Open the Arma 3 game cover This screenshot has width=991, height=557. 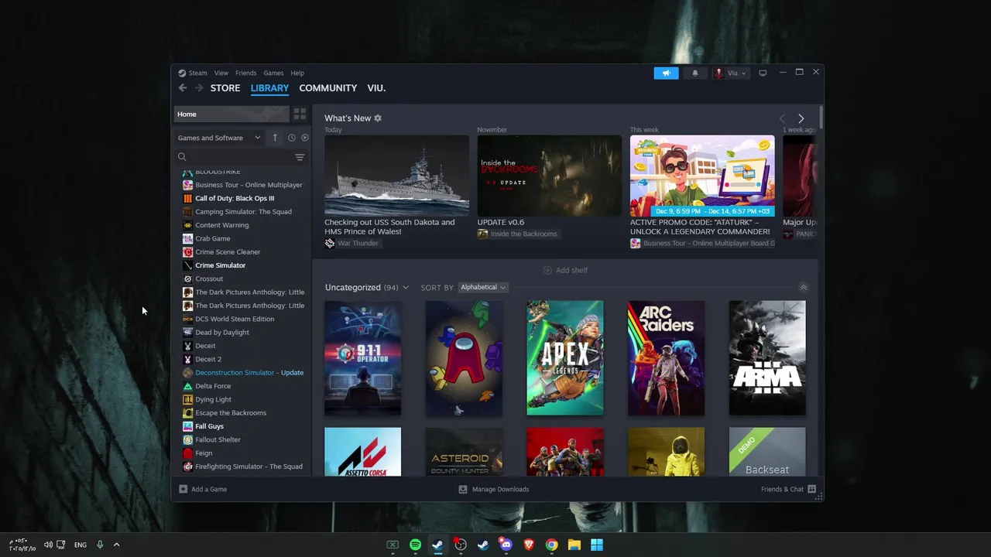pos(767,358)
